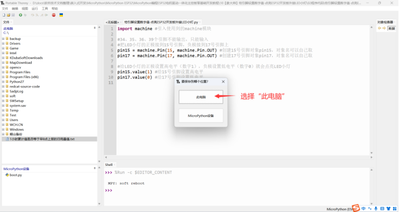
Task: Click the 数据 button in object inspector
Action: (x=392, y=28)
